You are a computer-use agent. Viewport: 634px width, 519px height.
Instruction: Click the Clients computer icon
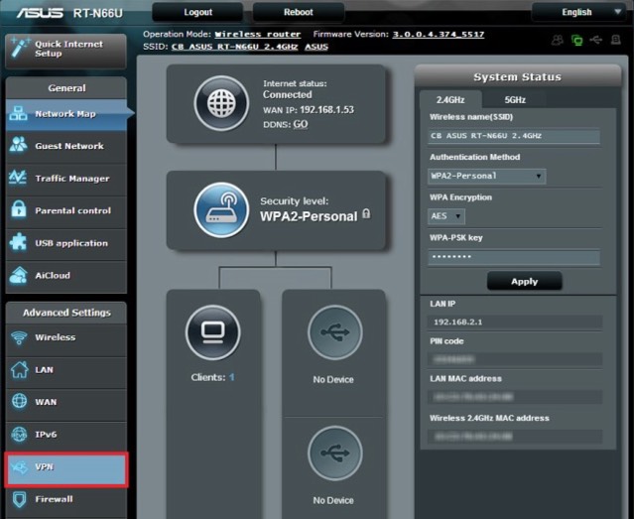[212, 332]
